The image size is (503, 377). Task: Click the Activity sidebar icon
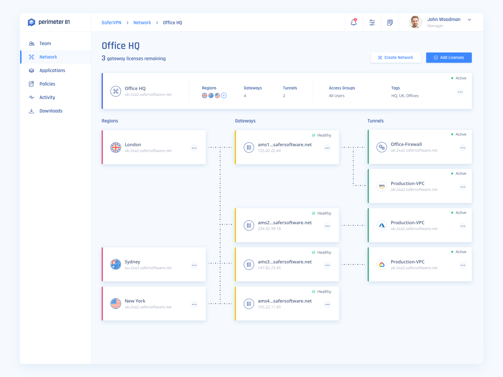31,97
